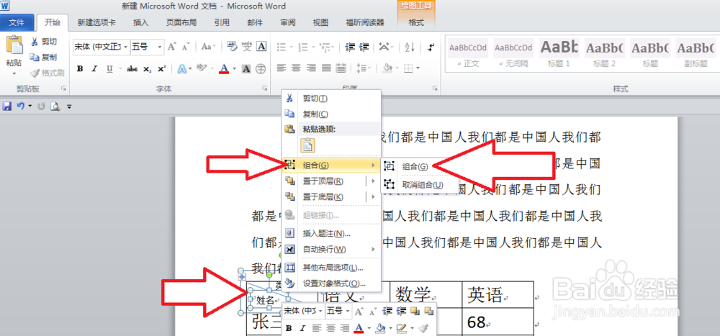Open the Line Spacing dropdown
Viewport: 720px width, 336px height.
click(363, 68)
